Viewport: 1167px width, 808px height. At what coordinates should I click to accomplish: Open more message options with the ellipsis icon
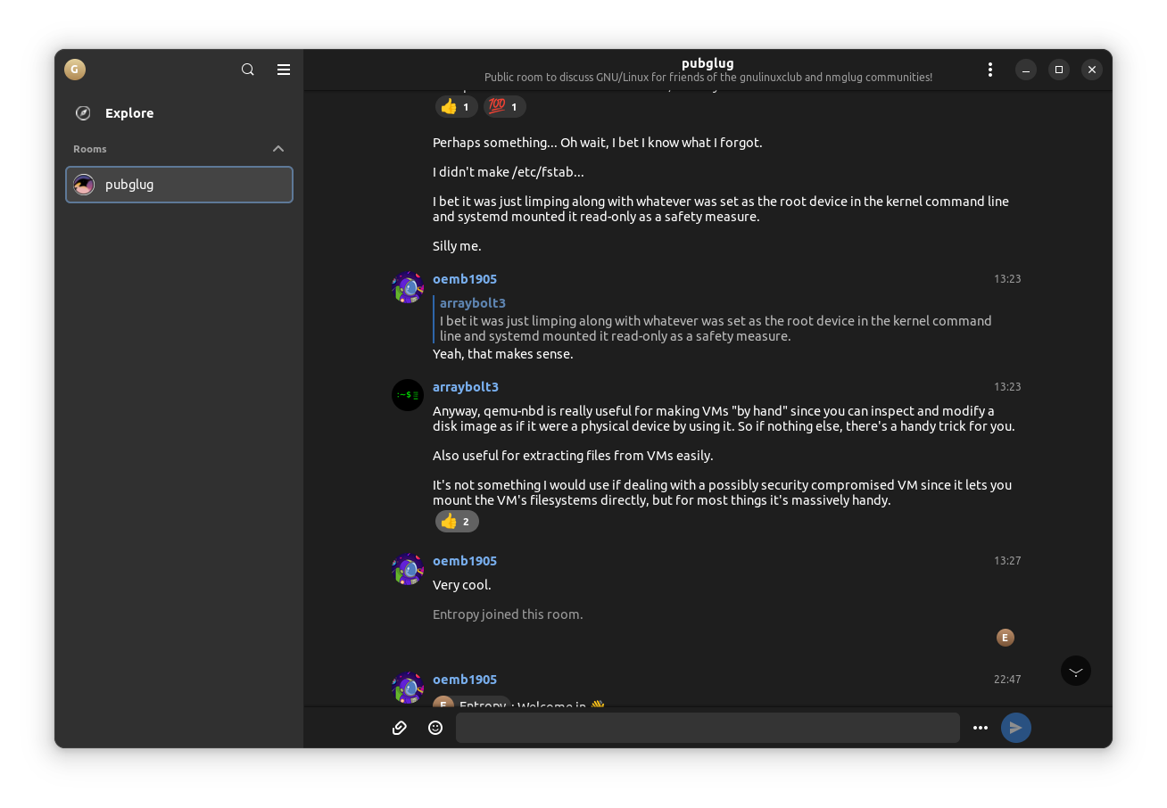980,727
